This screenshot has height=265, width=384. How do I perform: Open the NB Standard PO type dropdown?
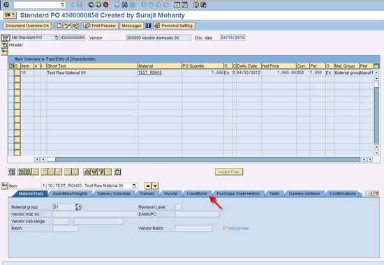[x=57, y=38]
